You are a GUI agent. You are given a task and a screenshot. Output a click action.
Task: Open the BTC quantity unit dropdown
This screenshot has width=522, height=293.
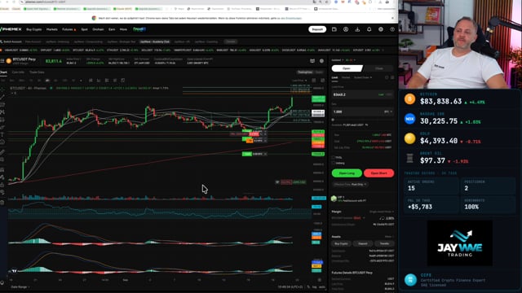(388, 112)
